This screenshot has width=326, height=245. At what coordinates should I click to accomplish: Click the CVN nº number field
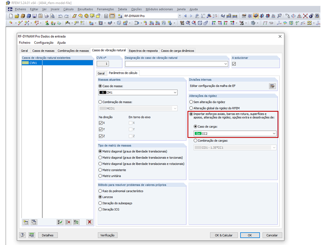click(103, 64)
